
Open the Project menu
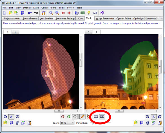[71, 8]
